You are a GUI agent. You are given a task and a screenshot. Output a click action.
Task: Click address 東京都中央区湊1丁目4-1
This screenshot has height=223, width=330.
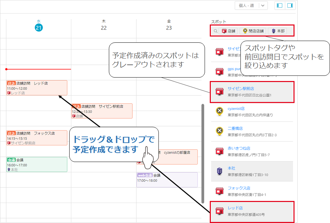247,195
